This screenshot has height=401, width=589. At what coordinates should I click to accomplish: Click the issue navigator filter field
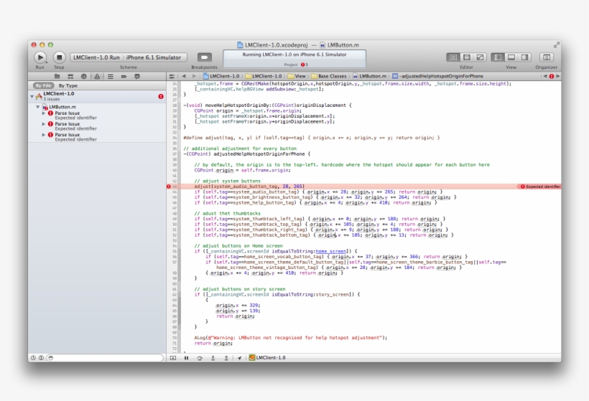tap(105, 358)
